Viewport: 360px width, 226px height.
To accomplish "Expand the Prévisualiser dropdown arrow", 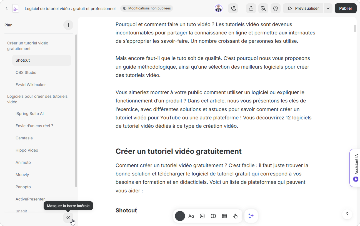I will pos(328,8).
